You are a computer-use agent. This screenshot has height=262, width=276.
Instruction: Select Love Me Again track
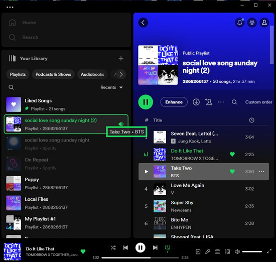(x=204, y=189)
